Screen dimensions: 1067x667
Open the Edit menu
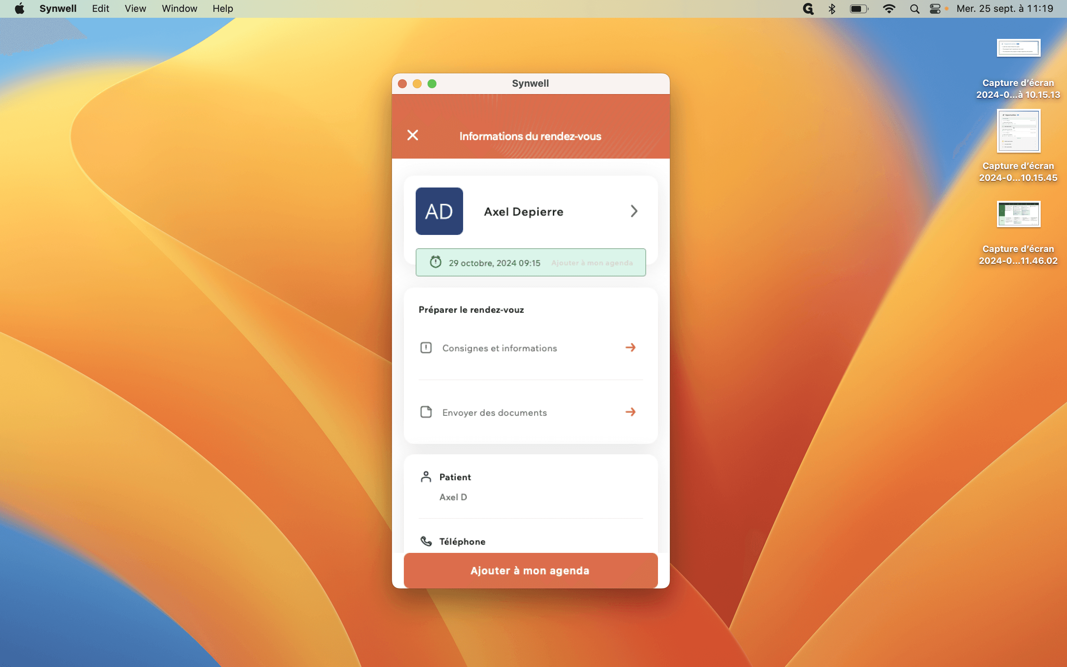100,9
